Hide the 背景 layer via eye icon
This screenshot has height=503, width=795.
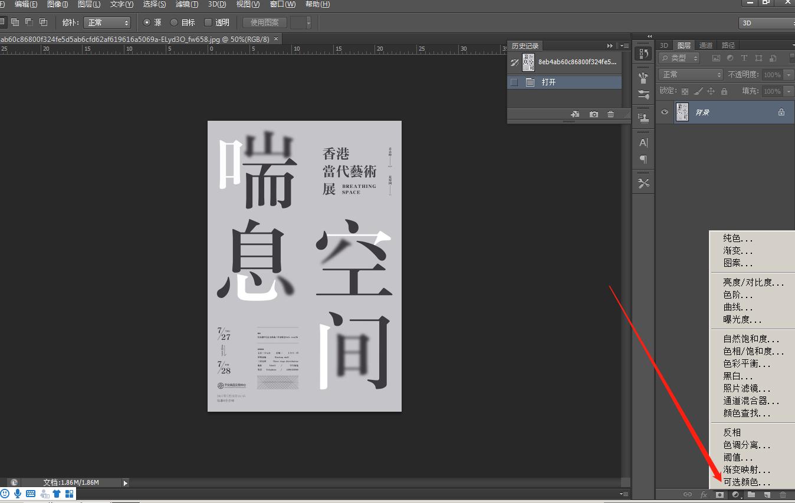(x=665, y=112)
